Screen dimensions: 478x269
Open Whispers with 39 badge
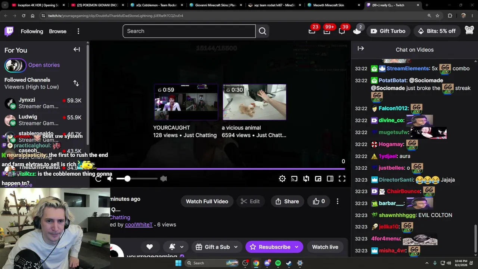coord(342,31)
